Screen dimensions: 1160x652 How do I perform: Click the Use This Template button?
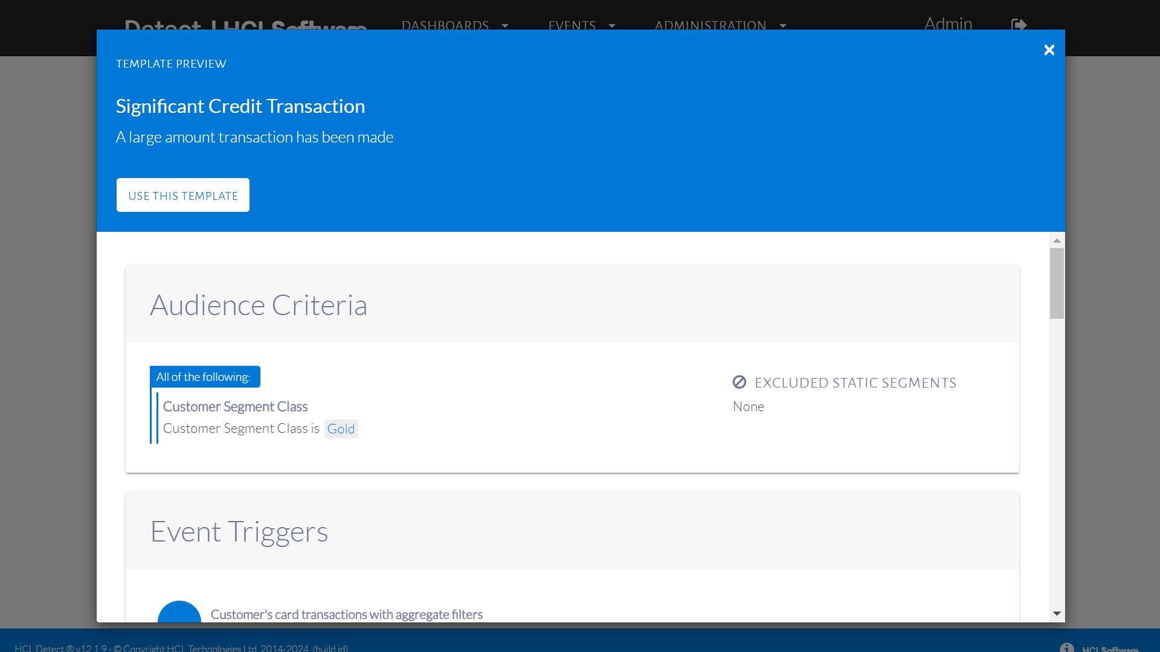coord(183,195)
